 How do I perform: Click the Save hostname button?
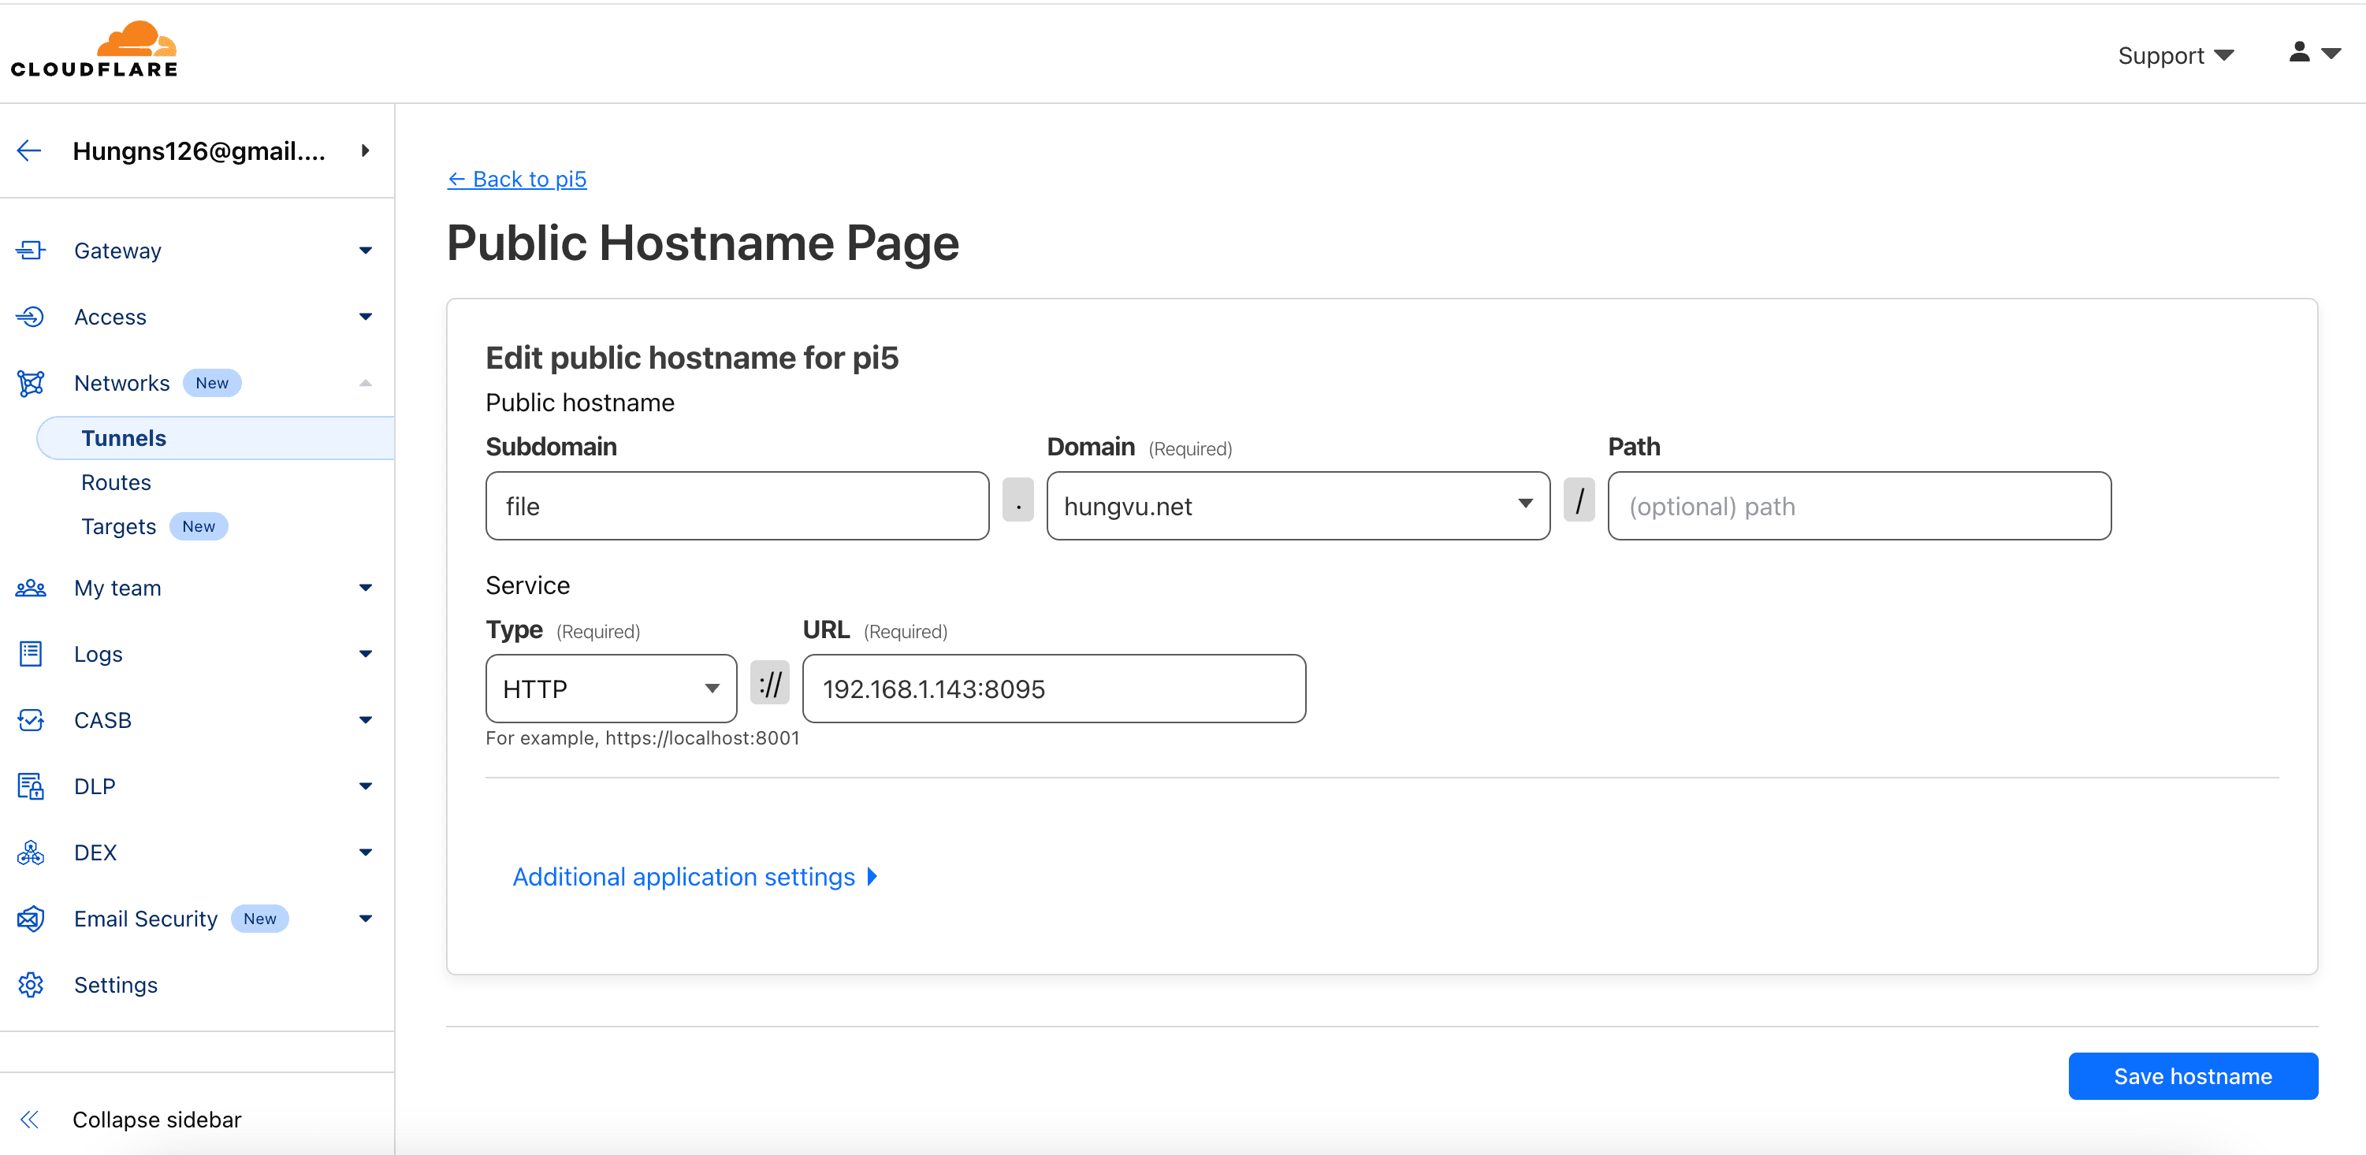(2192, 1076)
